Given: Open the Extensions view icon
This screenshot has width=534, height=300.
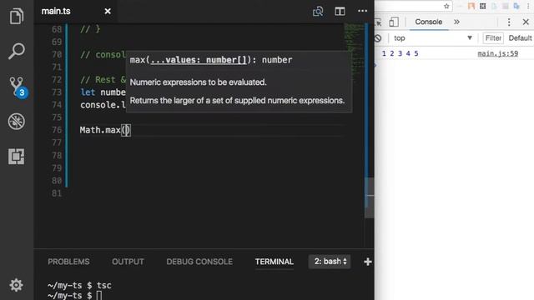Looking at the screenshot, I should (x=17, y=157).
